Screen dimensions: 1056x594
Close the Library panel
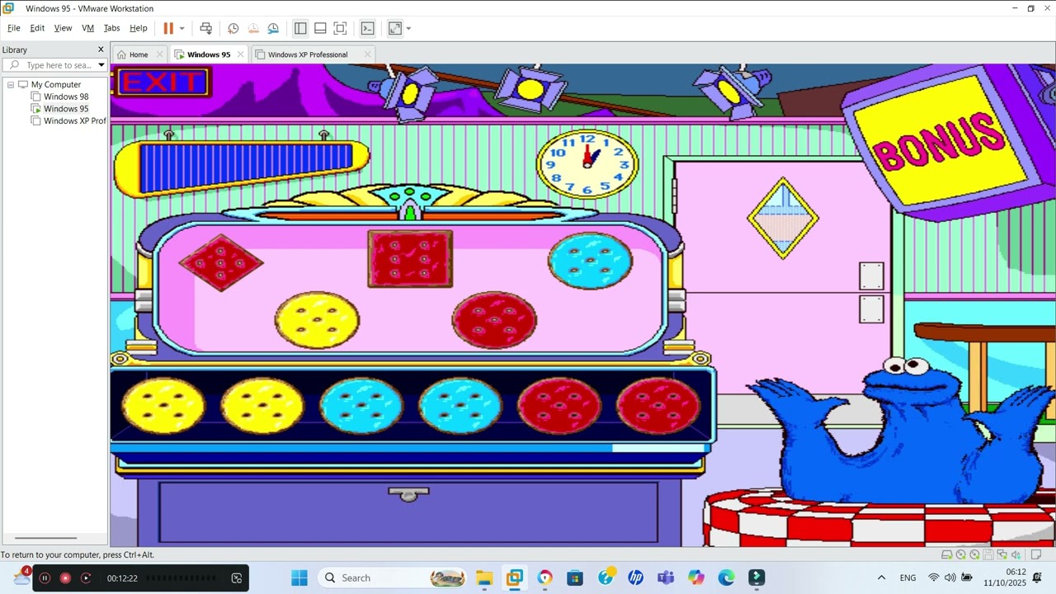pyautogui.click(x=101, y=49)
